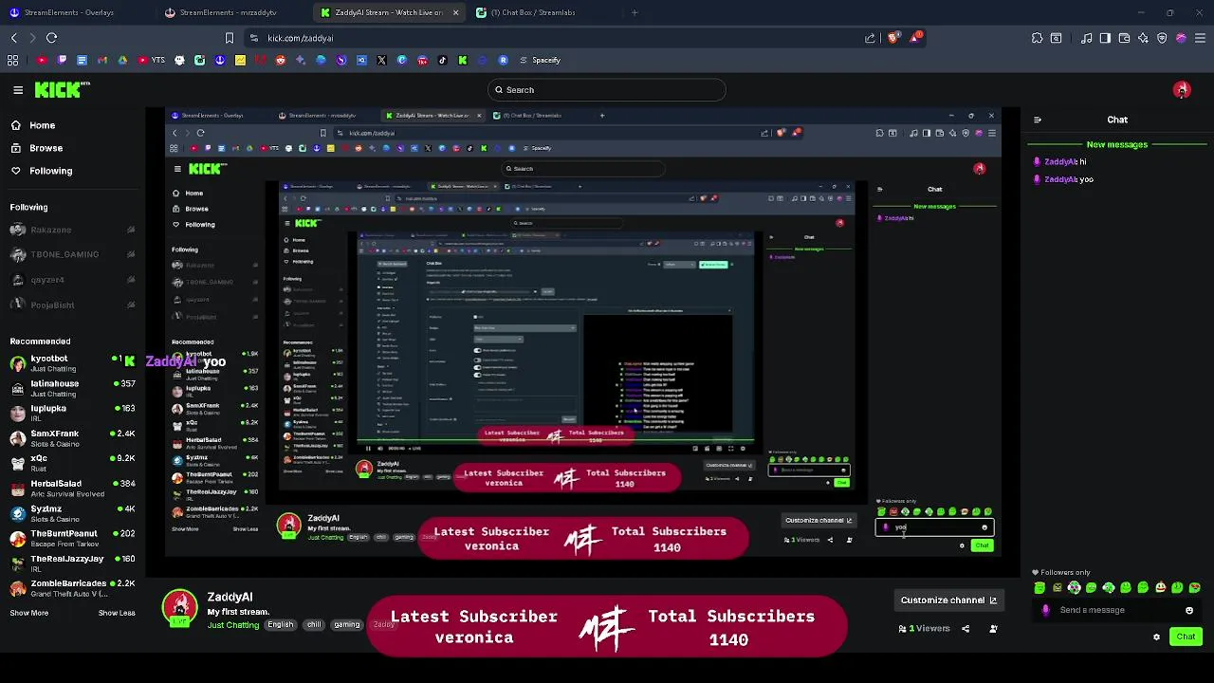Screen dimensions: 1214x683
Task: Expand recommended list with Show More
Action: pos(28,613)
